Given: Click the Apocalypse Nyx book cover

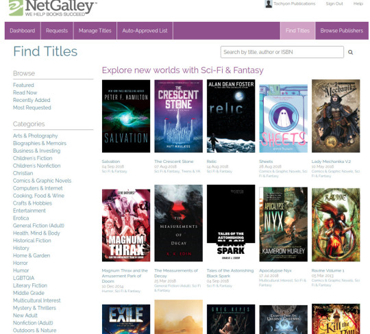Looking at the screenshot, I should (283, 224).
